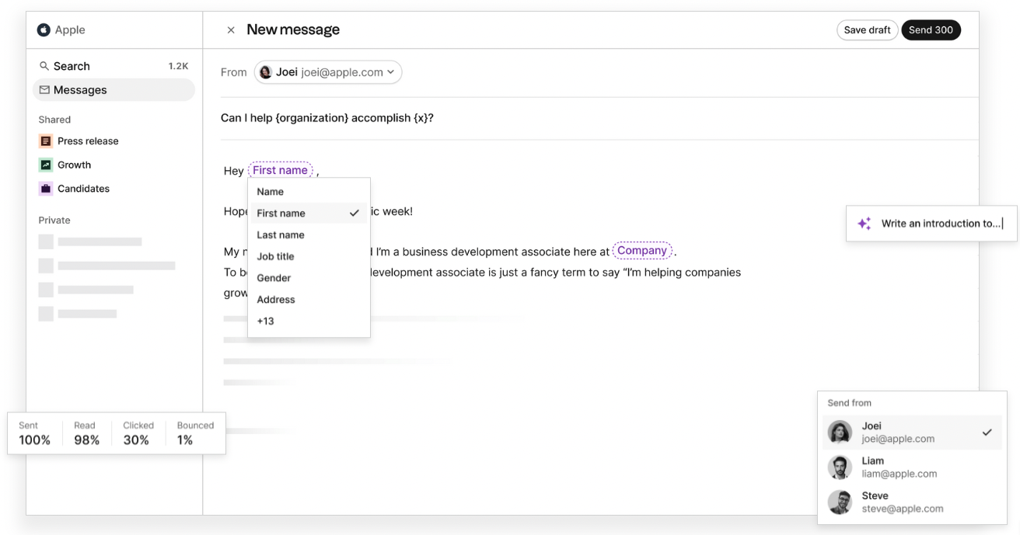Click the Private section heading
1020x535 pixels.
(54, 221)
